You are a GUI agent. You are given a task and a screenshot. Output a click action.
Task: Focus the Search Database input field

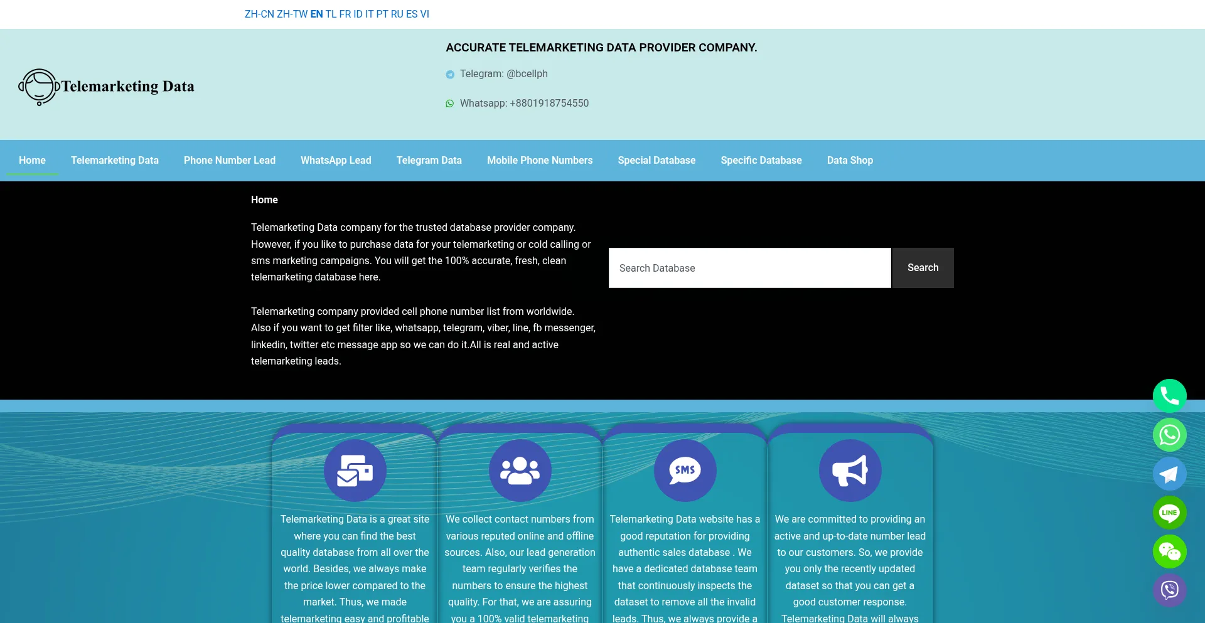(x=749, y=268)
